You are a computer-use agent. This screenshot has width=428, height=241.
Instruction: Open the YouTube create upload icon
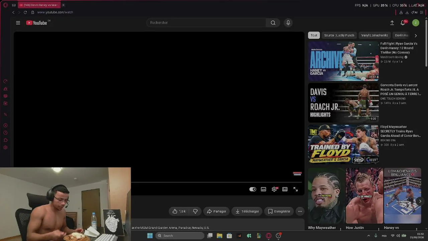pyautogui.click(x=392, y=23)
